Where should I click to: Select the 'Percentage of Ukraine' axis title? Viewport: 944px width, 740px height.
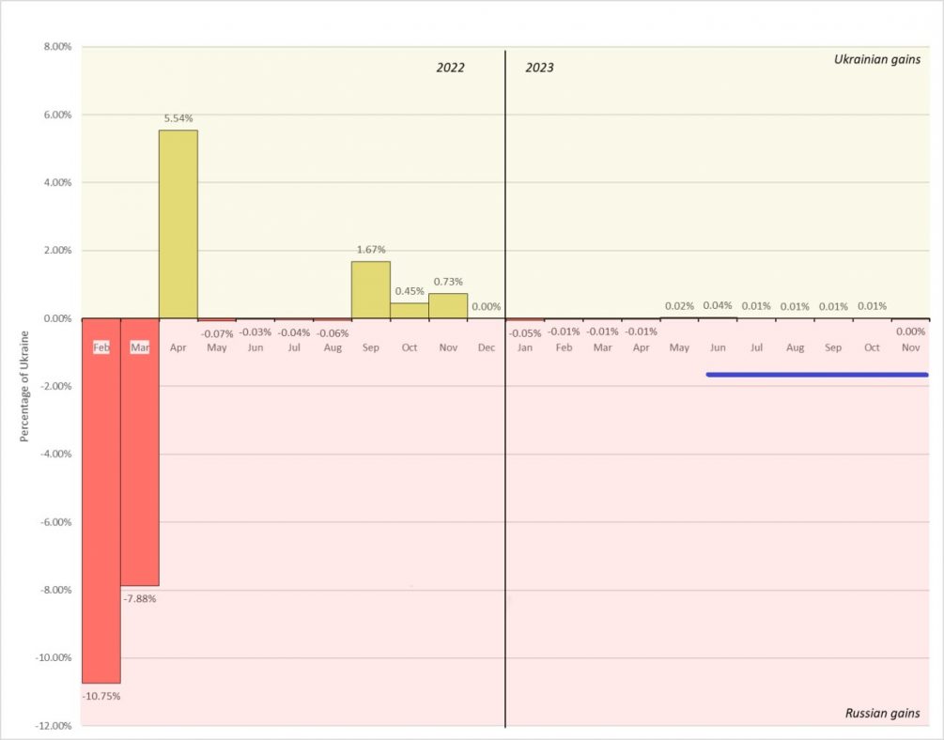(26, 385)
